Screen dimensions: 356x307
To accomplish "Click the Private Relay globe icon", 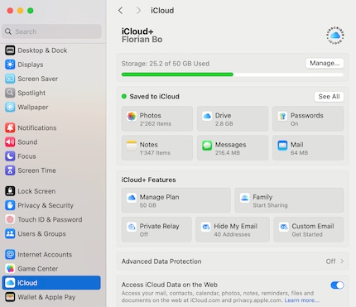I will (132, 227).
